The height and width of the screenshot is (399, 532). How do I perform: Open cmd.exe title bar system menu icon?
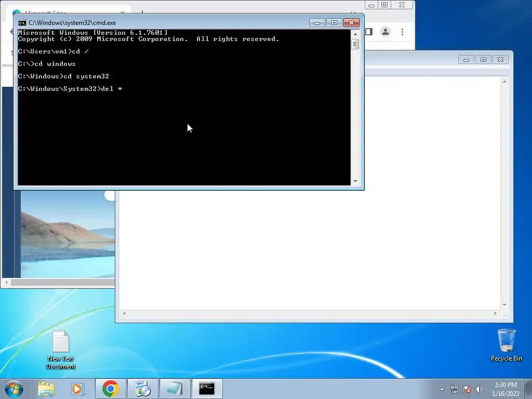[22, 23]
